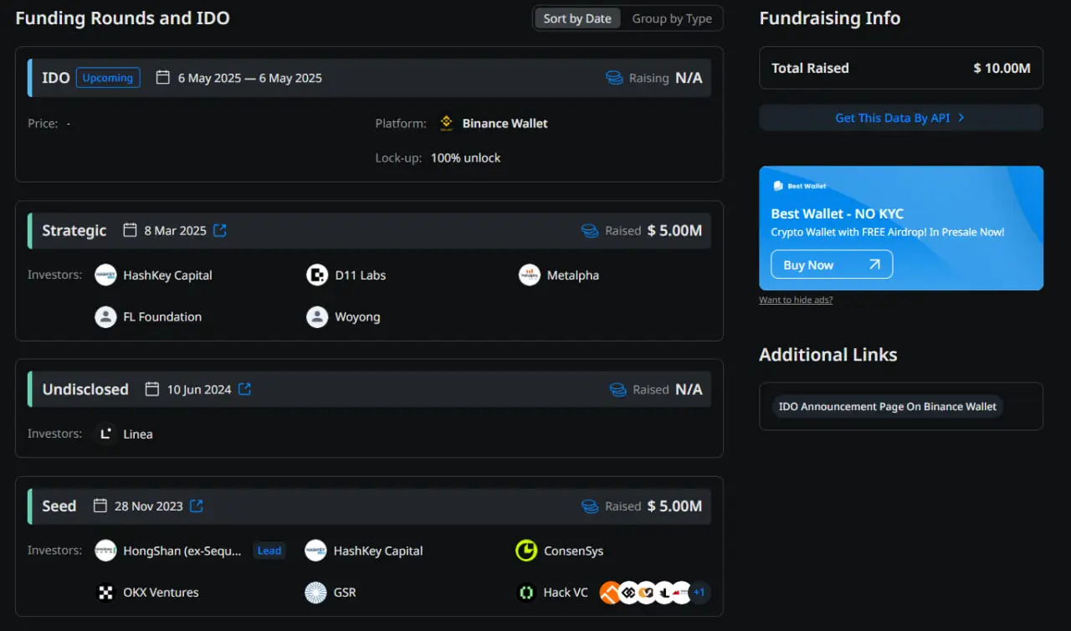Image resolution: width=1071 pixels, height=631 pixels.
Task: Open IDO Announcement Page On Binance Wallet
Action: tap(887, 407)
